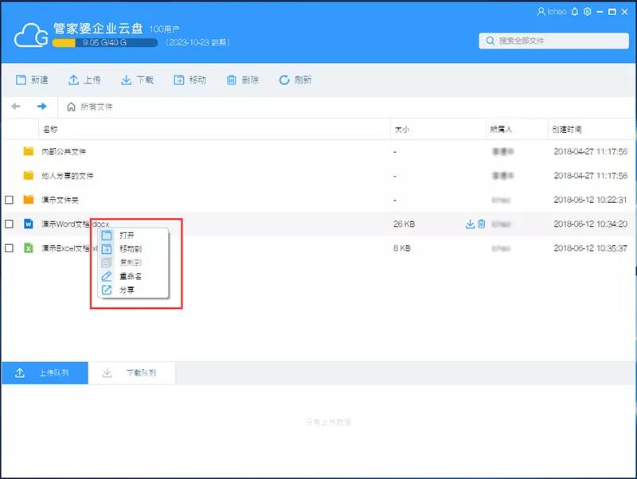Click date 2018-06-12 10:35:37

point(590,248)
